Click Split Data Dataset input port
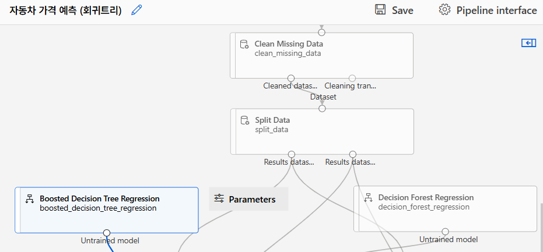 coord(322,108)
